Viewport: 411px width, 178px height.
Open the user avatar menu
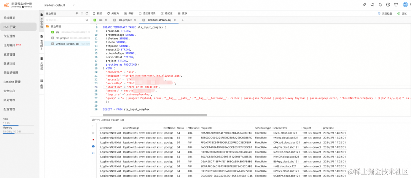405,5
